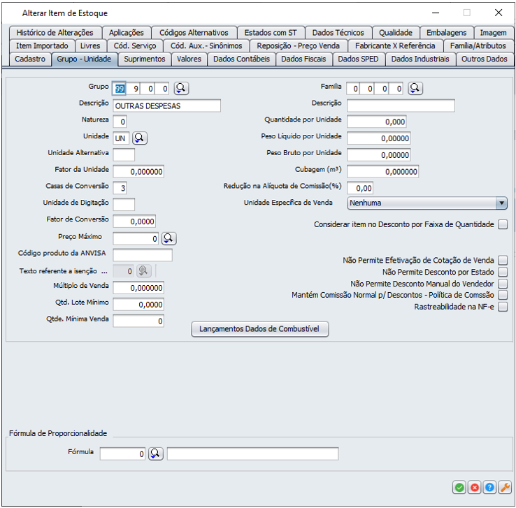516x508 pixels.
Task: Cancel with the red X icon
Action: (x=475, y=487)
